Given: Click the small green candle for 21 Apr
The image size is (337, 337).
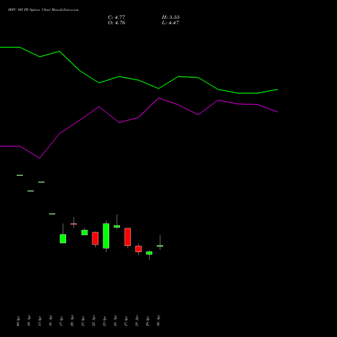Looking at the screenshot, I should 84,233.
